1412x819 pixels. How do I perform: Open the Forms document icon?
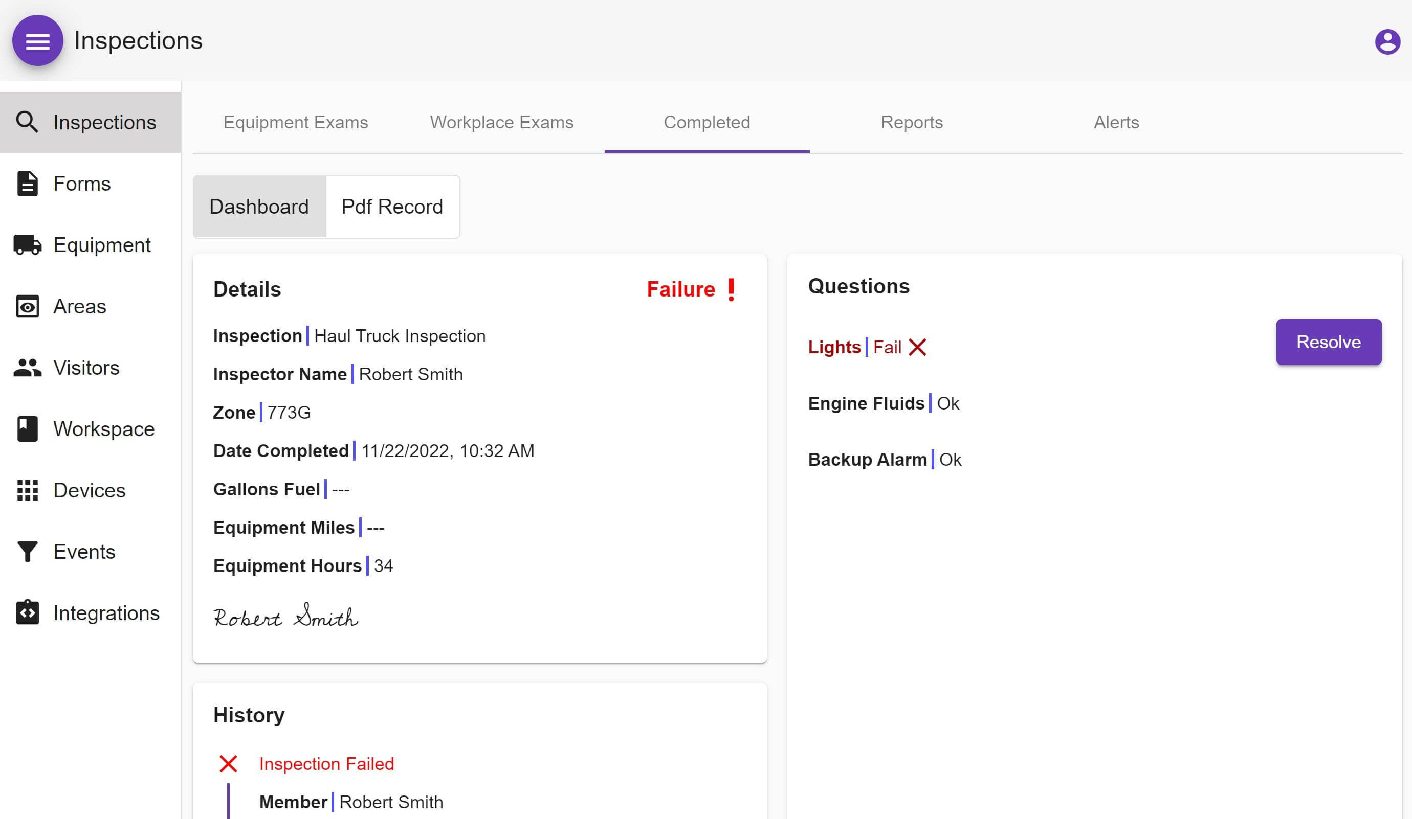[x=27, y=184]
